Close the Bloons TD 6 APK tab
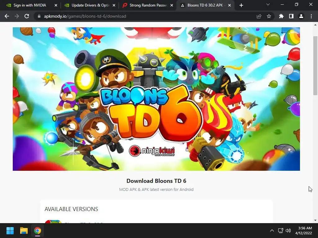Screen dimensions: 318x238 pyautogui.click(x=229, y=5)
